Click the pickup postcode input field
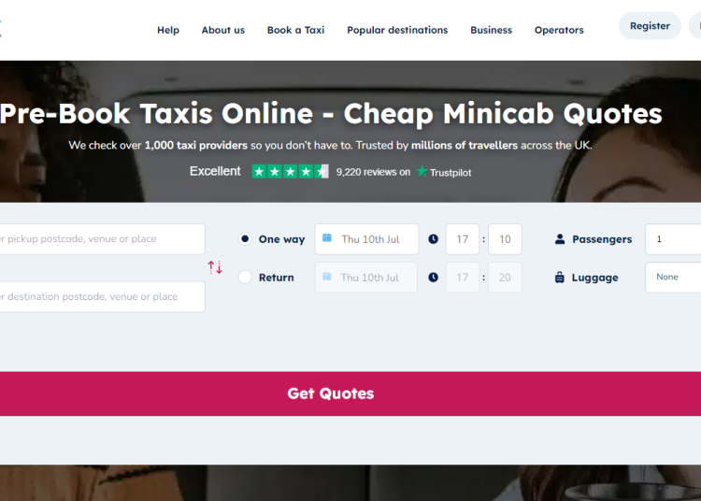 pyautogui.click(x=103, y=239)
